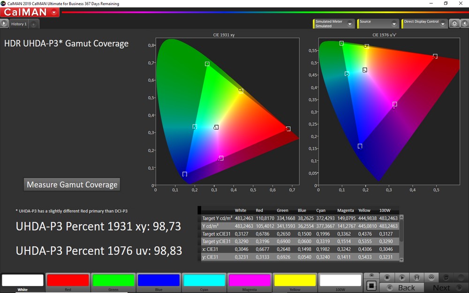Screen dimensions: 469x293
Task: Open the settings gear icon
Action: (454, 23)
